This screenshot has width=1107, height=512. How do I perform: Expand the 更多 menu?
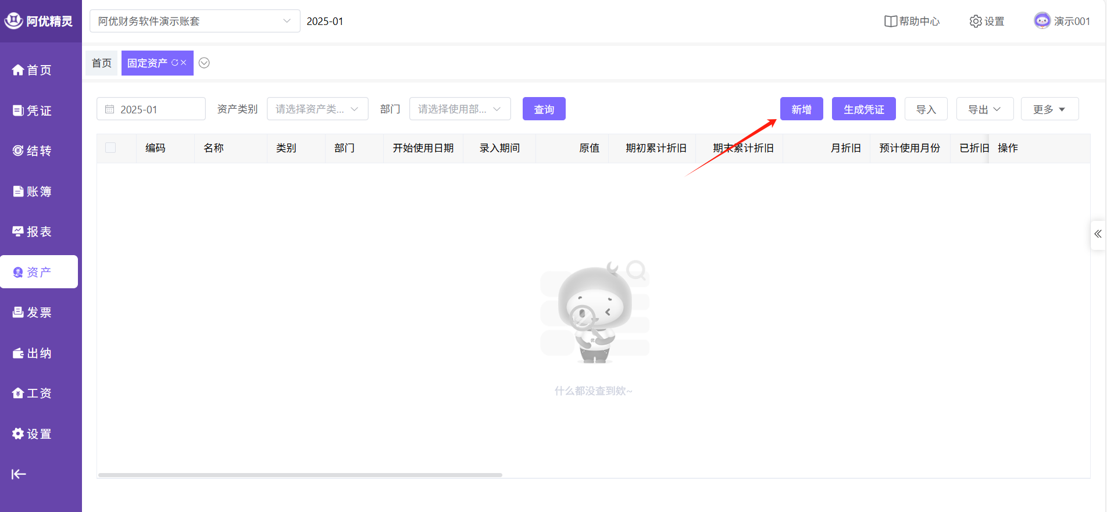click(1049, 109)
